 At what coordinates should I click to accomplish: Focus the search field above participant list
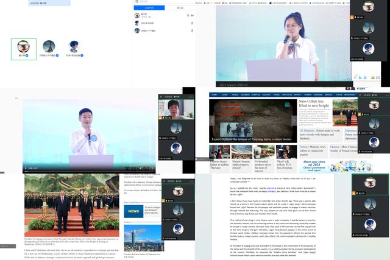(164, 1)
